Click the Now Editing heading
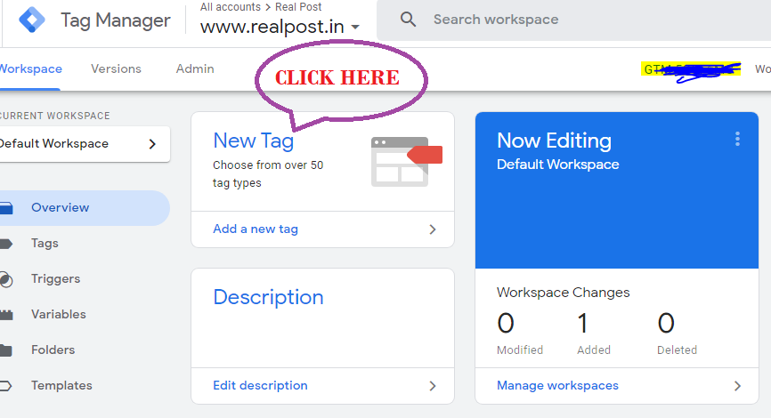771x418 pixels. tap(554, 141)
